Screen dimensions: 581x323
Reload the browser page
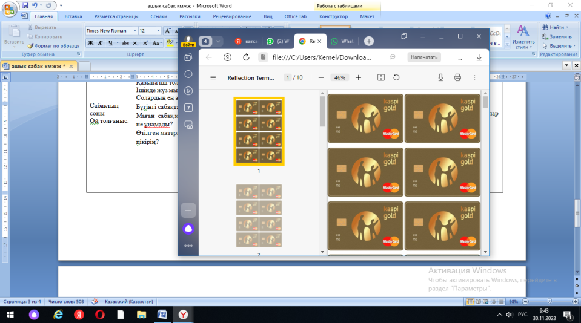[x=246, y=57]
